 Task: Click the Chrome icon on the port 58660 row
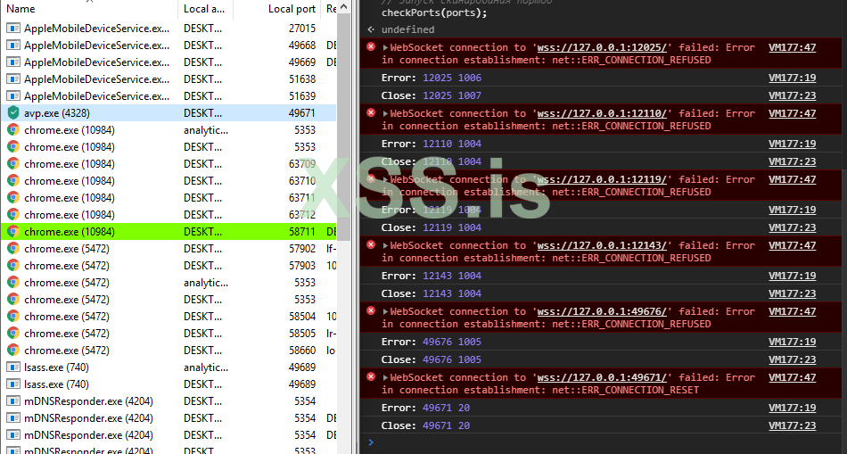click(x=13, y=351)
